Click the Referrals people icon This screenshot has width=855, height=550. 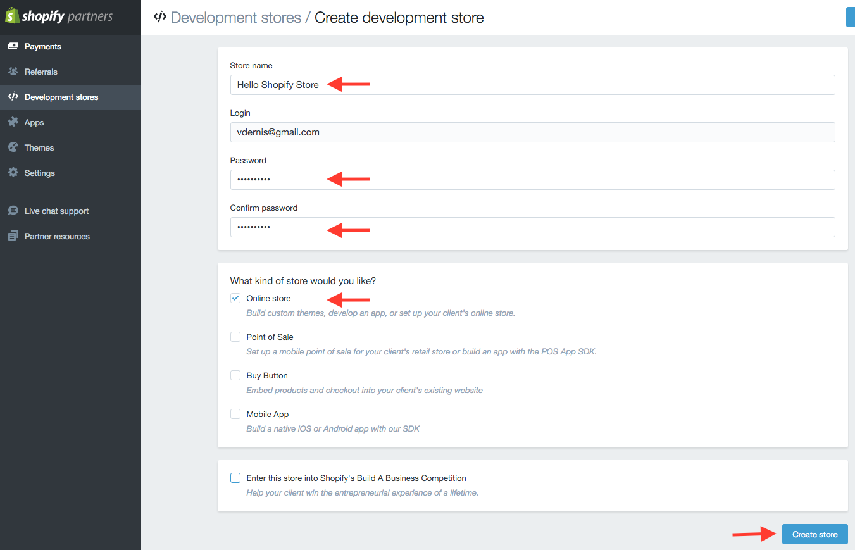[13, 72]
